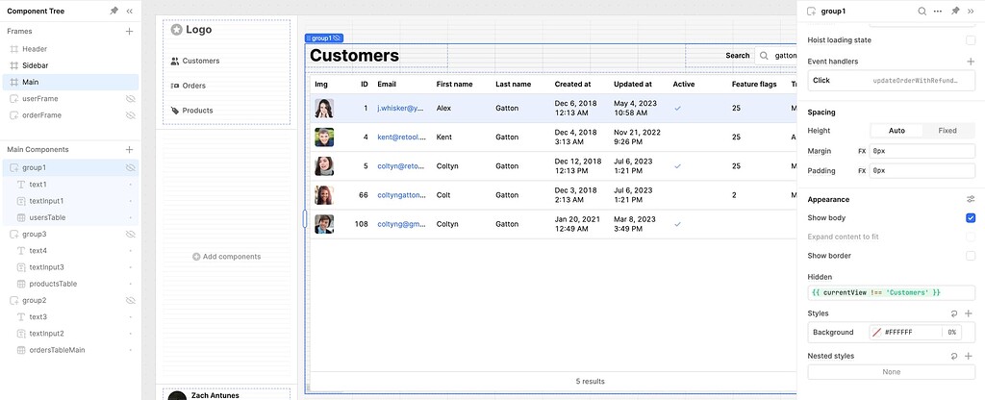Toggle visibility of orderFrame
The width and height of the screenshot is (985, 400).
tap(131, 115)
